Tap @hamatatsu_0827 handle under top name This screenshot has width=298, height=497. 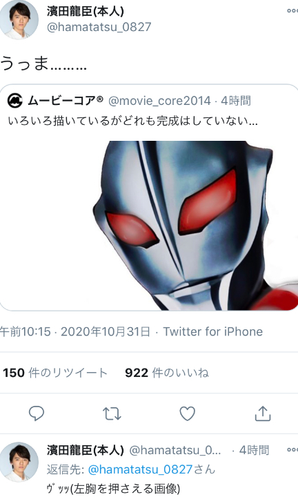coord(99,27)
